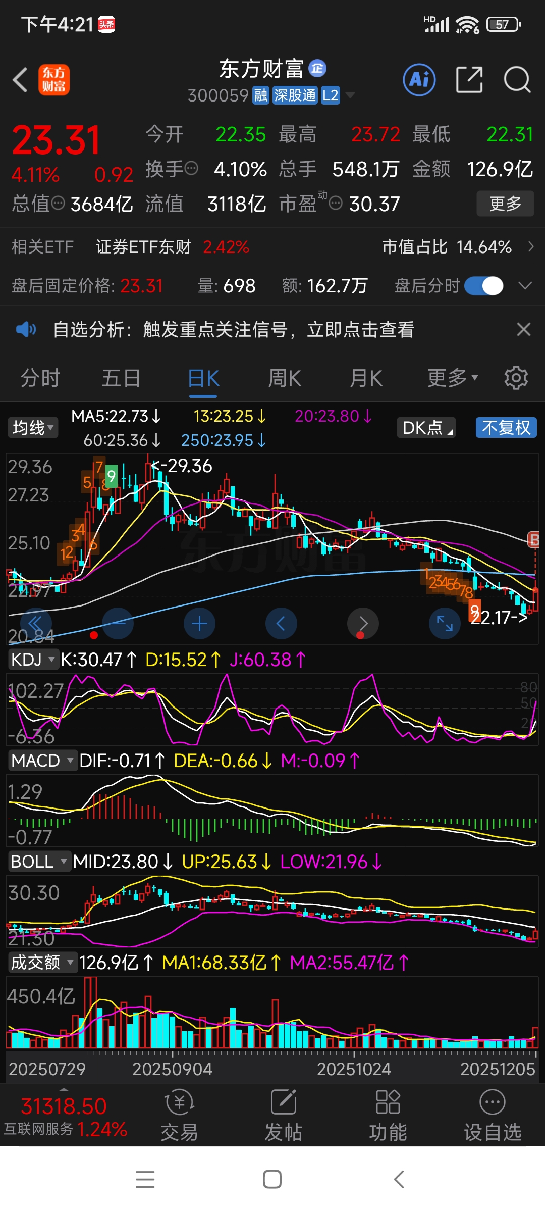545x1212 pixels.
Task: Tap the 发帖 post icon
Action: pyautogui.click(x=284, y=1116)
